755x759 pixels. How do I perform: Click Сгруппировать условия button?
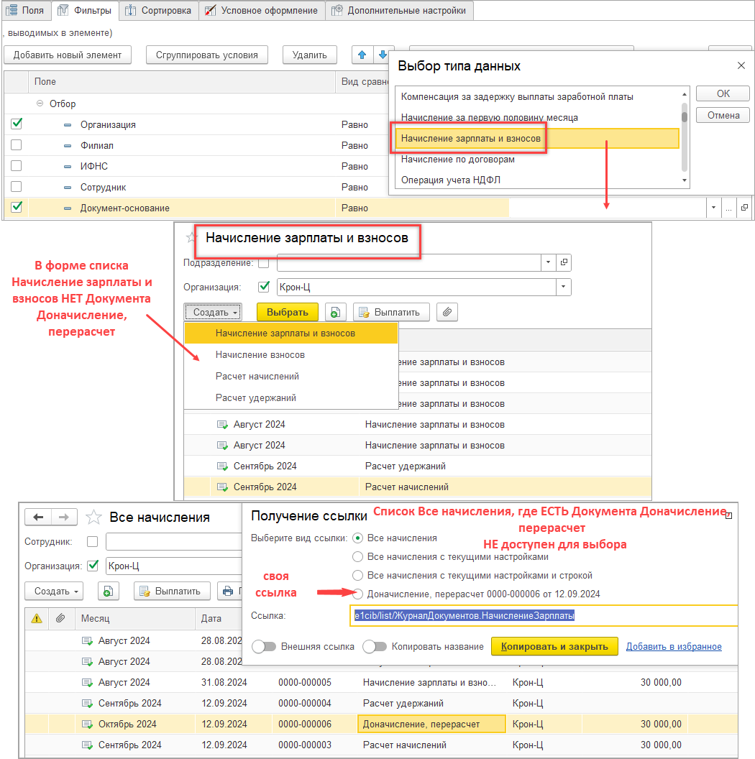(207, 55)
